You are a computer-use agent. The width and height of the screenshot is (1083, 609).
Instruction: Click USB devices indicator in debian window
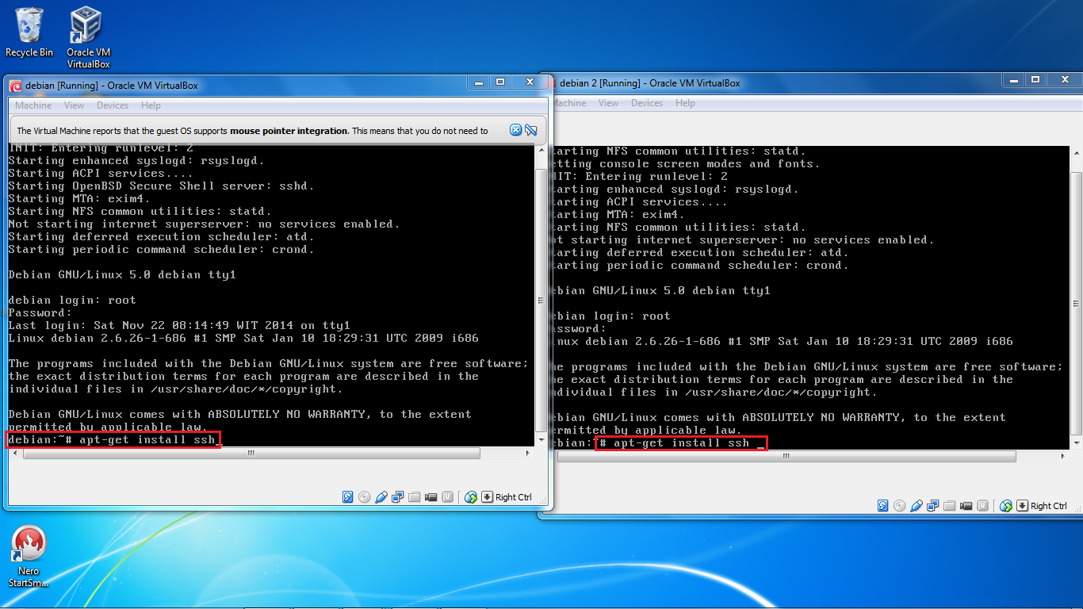point(381,497)
